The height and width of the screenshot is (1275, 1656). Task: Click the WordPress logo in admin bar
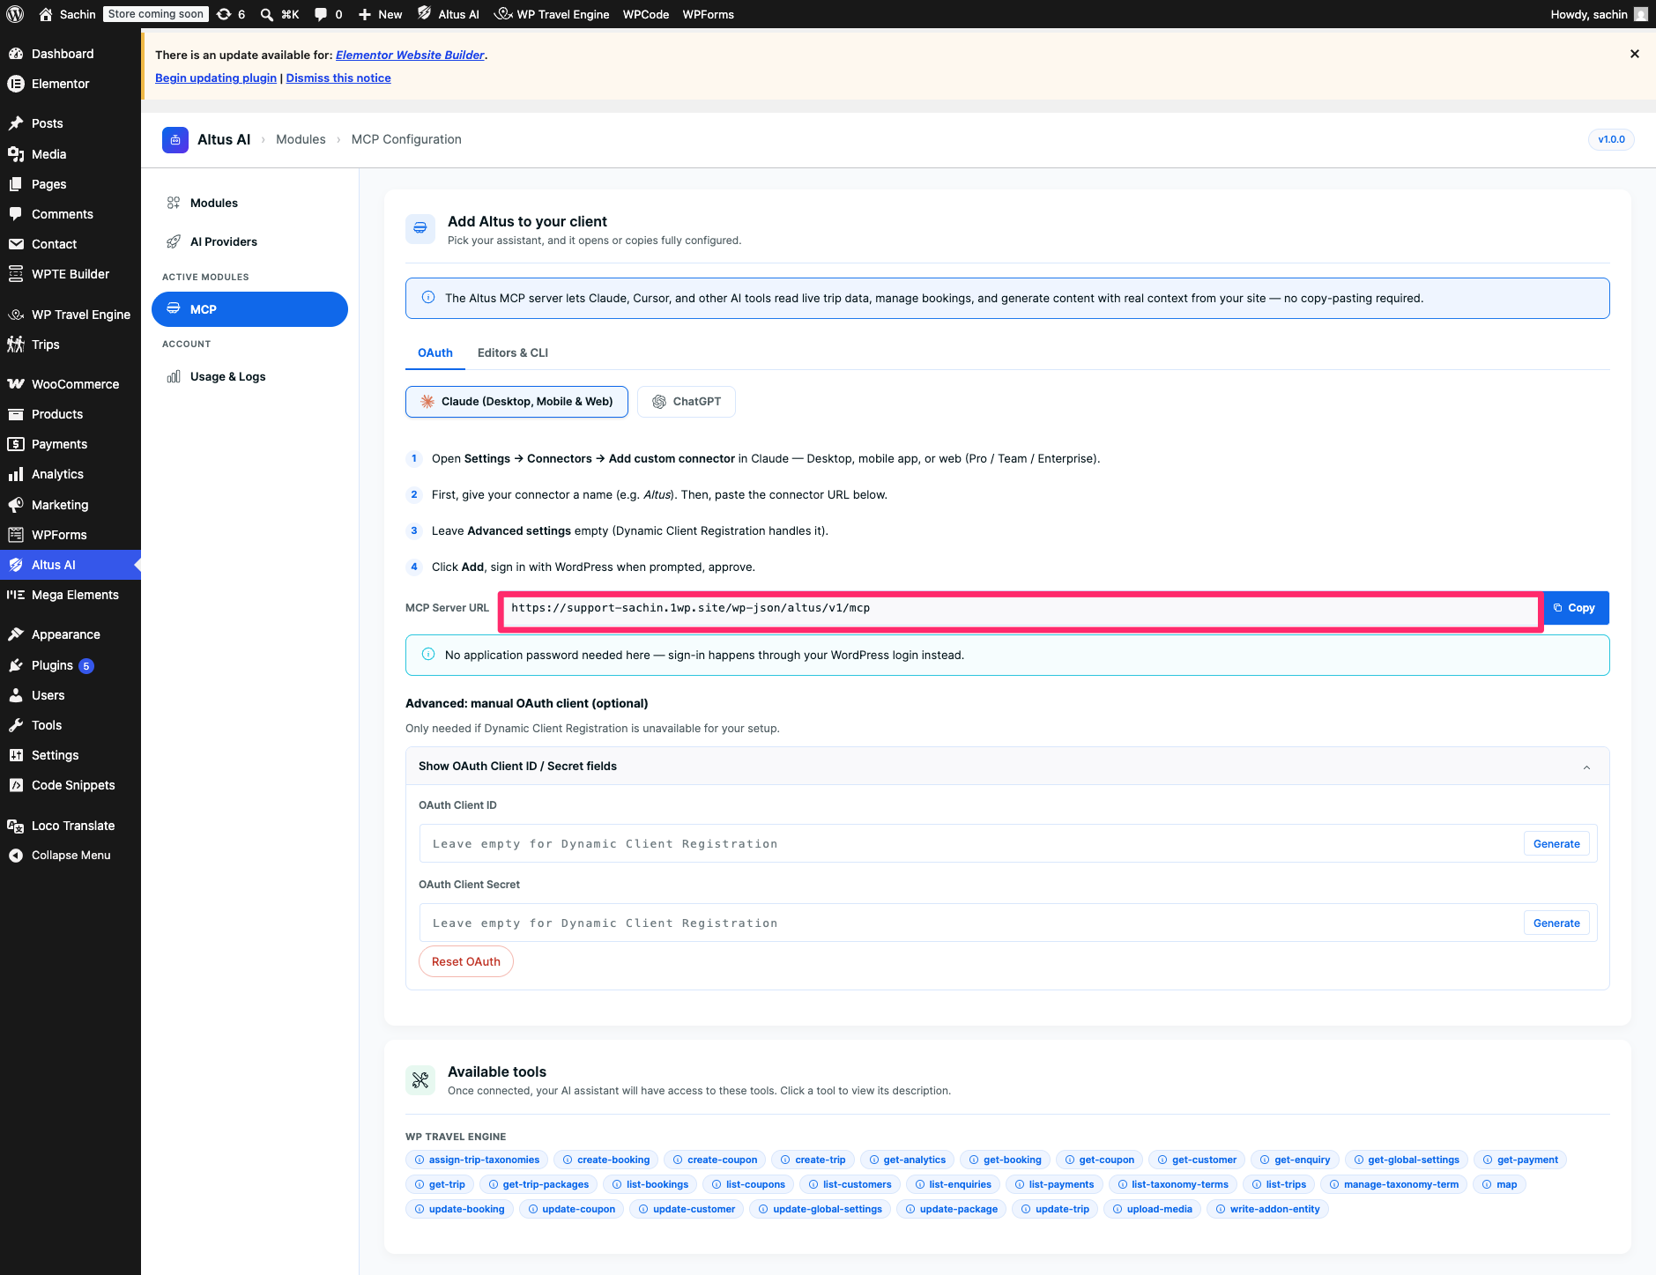click(15, 14)
